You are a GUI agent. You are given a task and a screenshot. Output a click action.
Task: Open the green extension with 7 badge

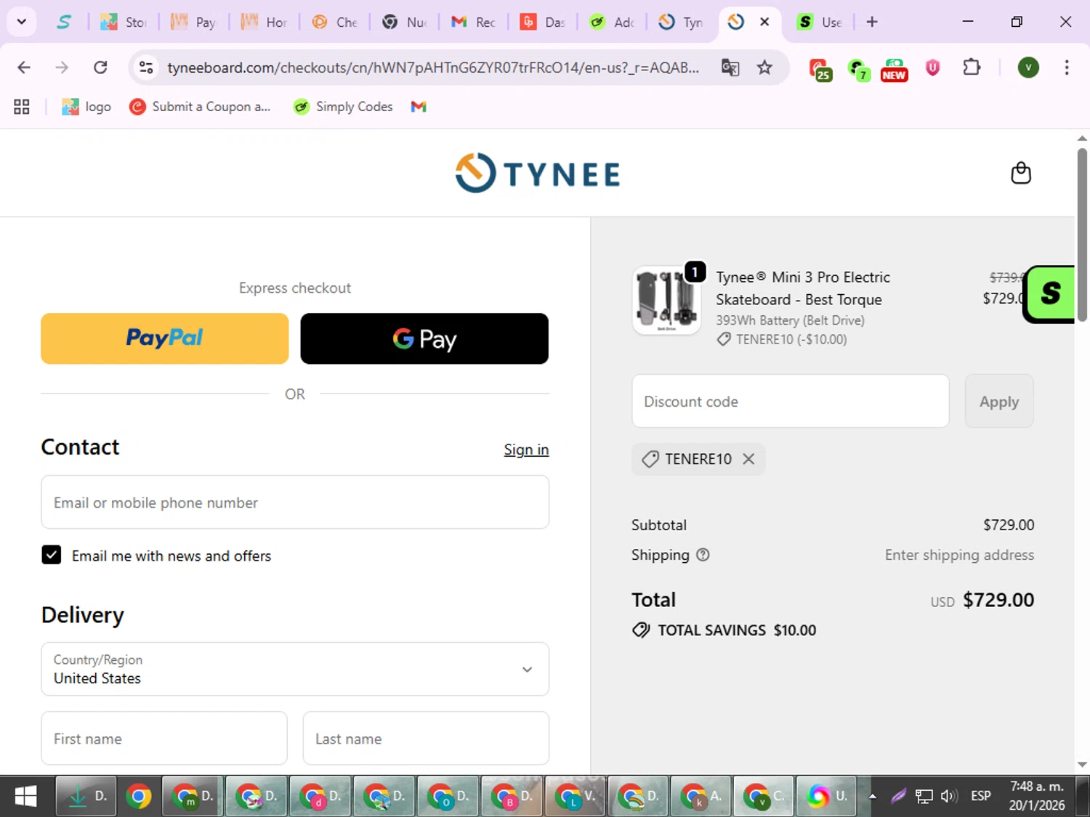(x=858, y=69)
